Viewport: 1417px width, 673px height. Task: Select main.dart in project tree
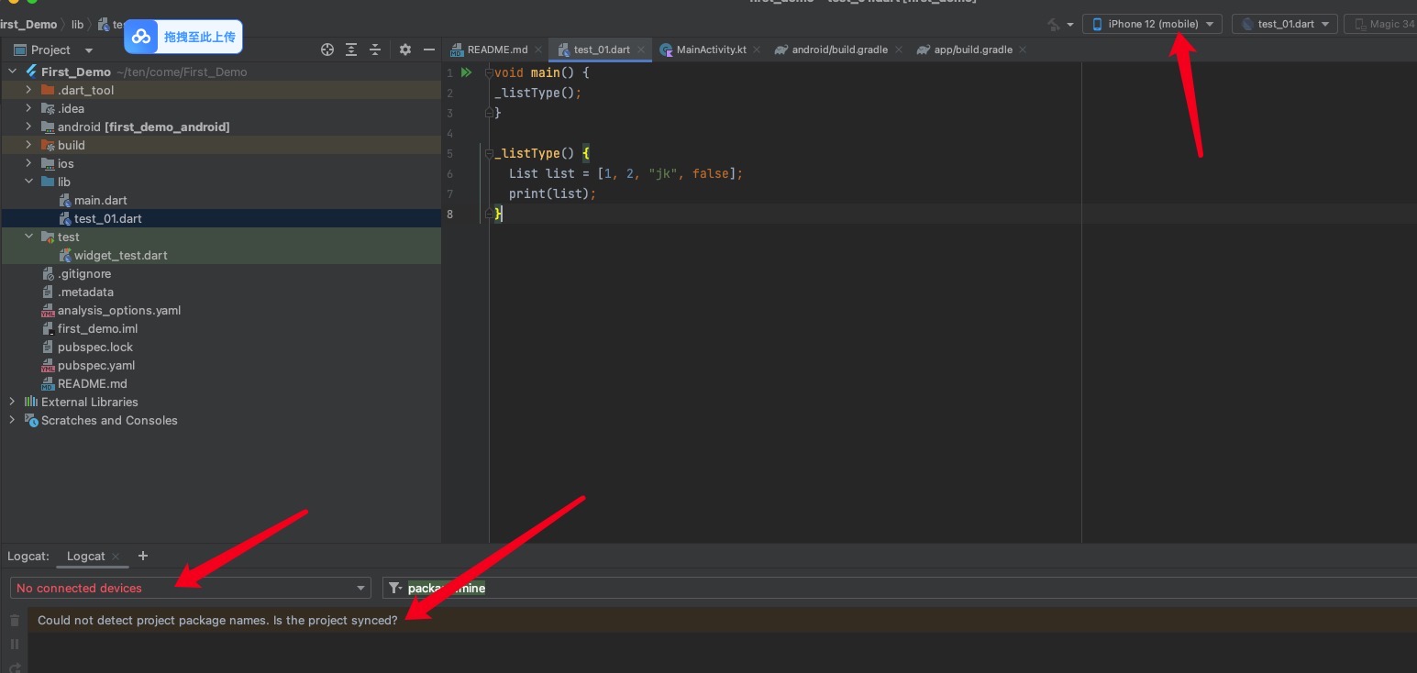click(x=100, y=200)
